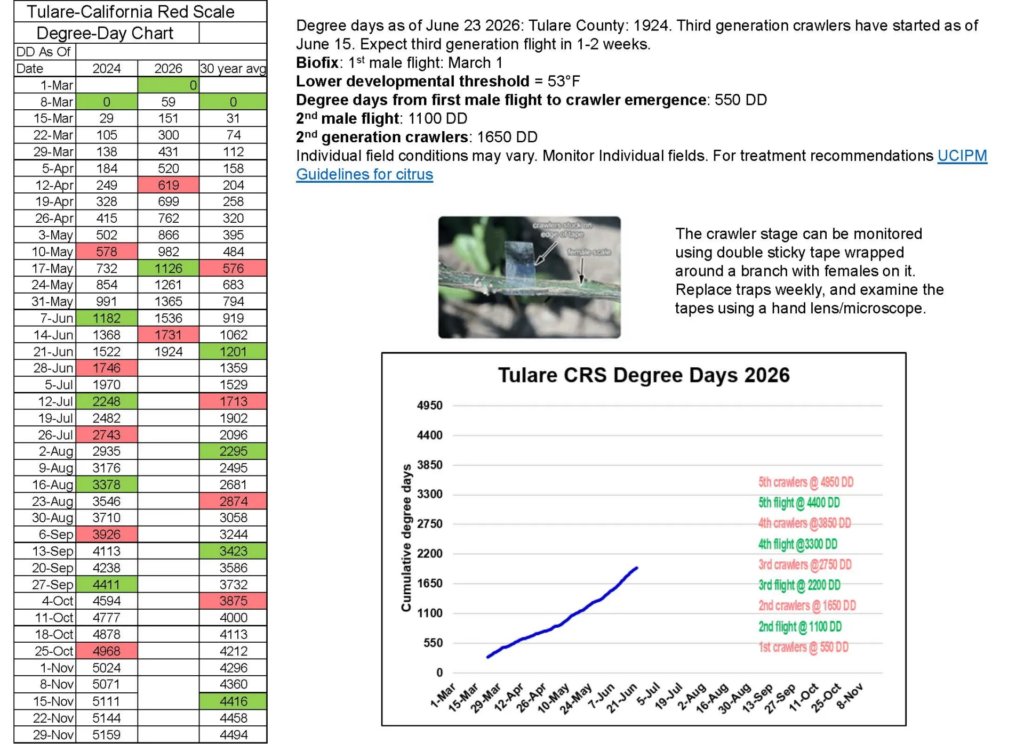Select the red 4968 cell for 25-Oct
This screenshot has height=744, width=1024.
(107, 651)
